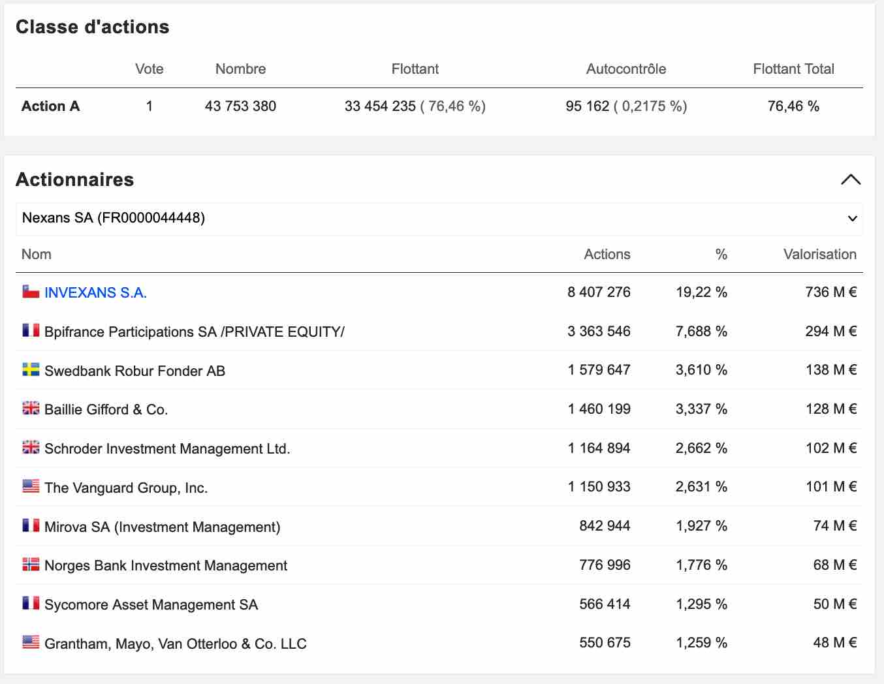The image size is (884, 684).
Task: Collapse the Actionnaires section chevron
Action: click(x=850, y=179)
